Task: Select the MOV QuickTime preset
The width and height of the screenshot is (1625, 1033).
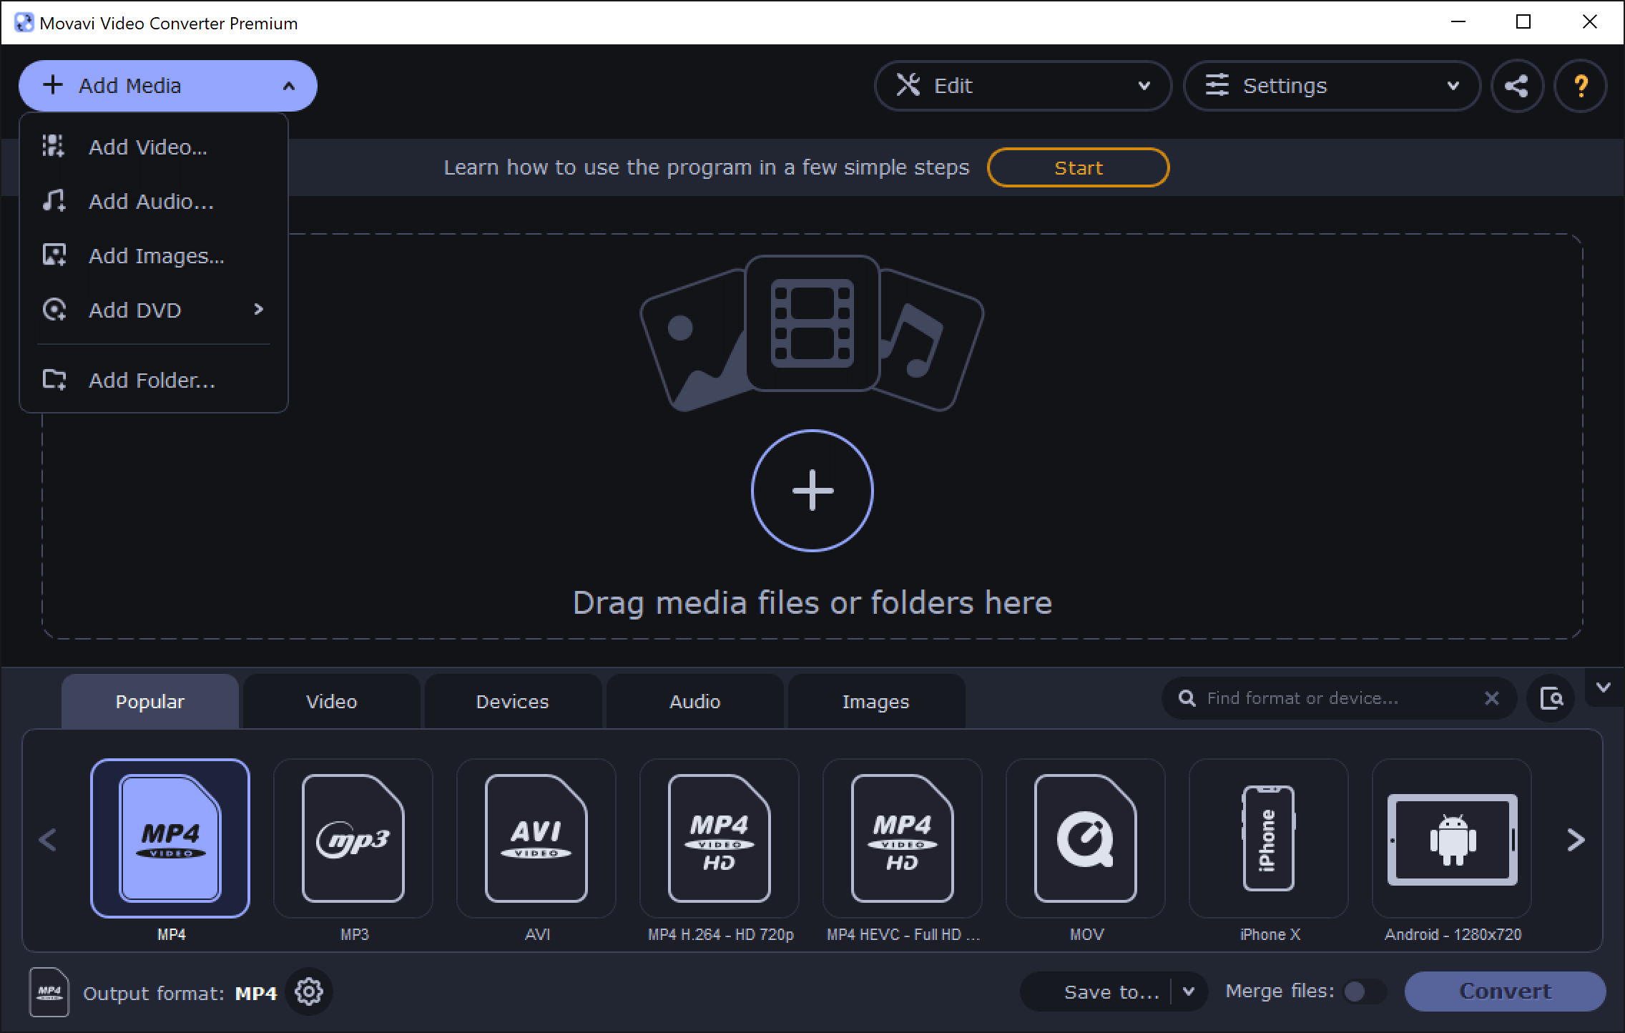Action: coord(1086,838)
